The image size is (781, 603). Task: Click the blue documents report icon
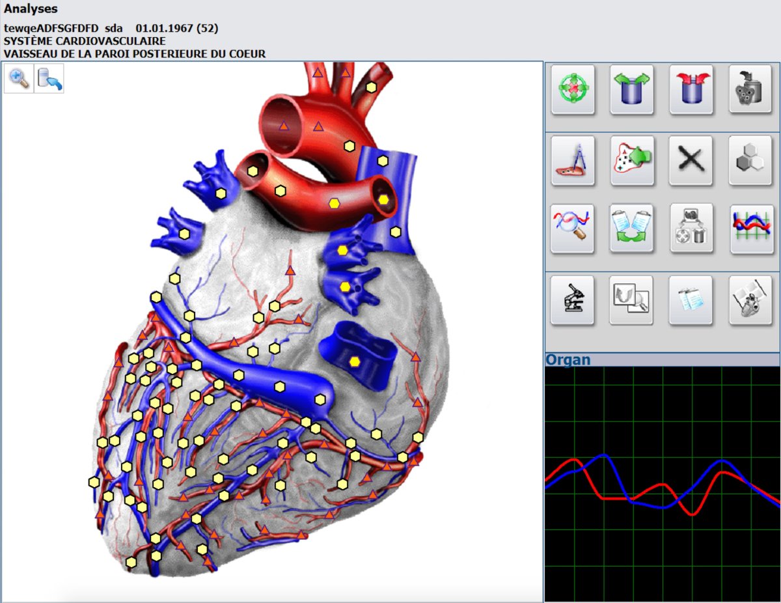[691, 300]
